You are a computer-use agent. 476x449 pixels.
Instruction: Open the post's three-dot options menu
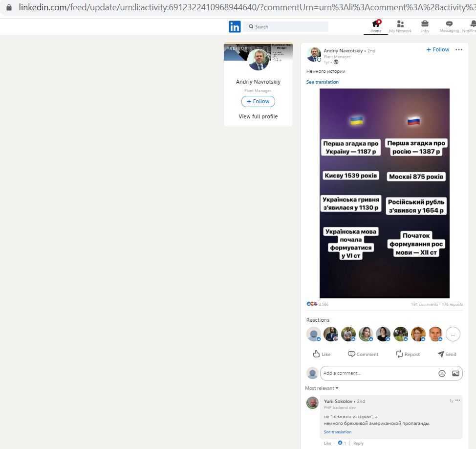(x=459, y=49)
